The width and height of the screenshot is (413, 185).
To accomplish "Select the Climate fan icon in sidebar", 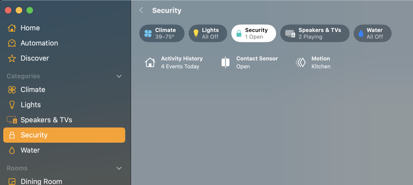I will [12, 90].
